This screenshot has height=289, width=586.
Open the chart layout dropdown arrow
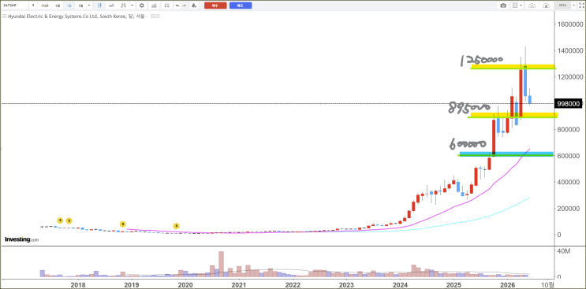pos(521,6)
